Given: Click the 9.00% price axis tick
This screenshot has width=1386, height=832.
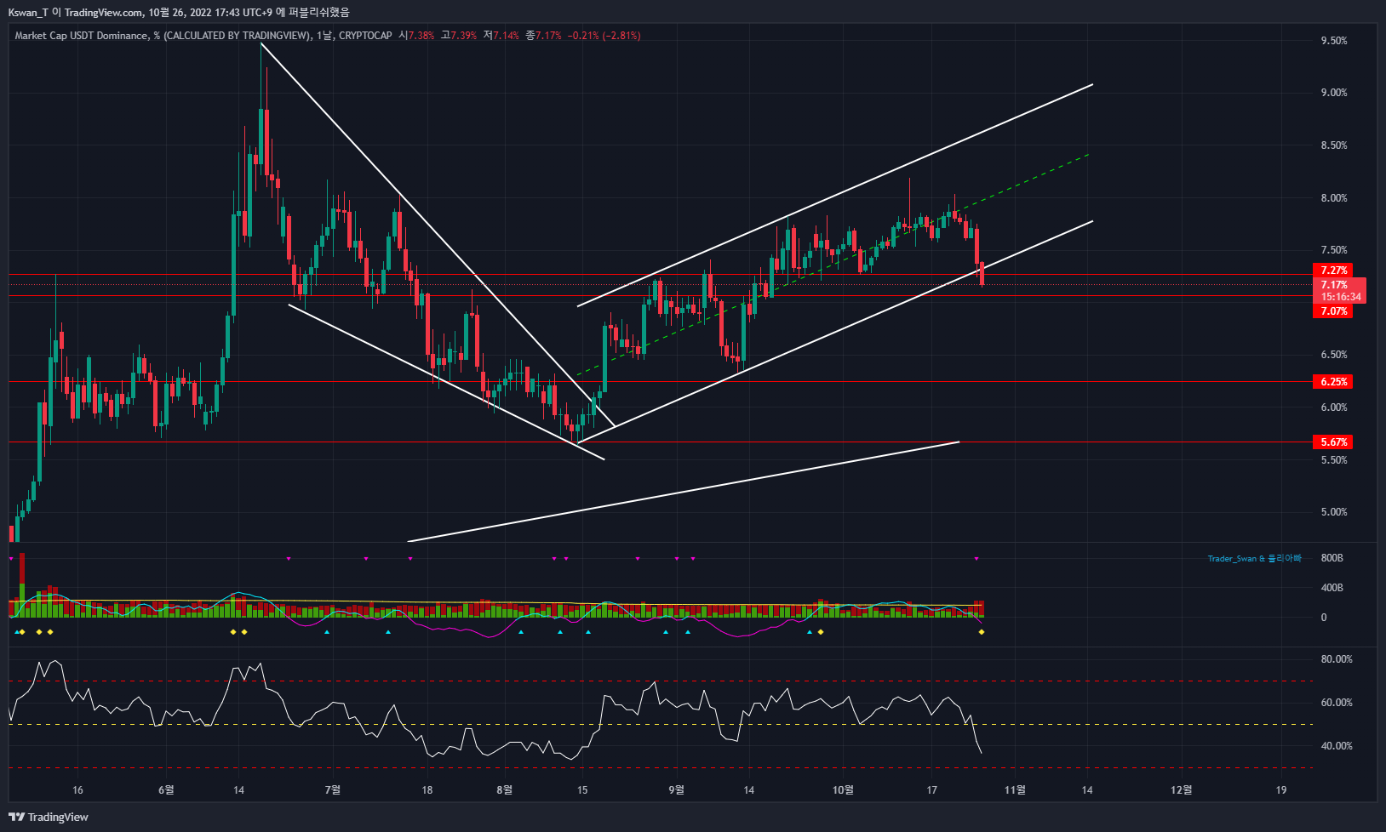Looking at the screenshot, I should point(1334,93).
